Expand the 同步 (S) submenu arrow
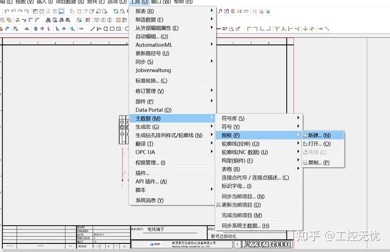The image size is (390, 252). 212,61
